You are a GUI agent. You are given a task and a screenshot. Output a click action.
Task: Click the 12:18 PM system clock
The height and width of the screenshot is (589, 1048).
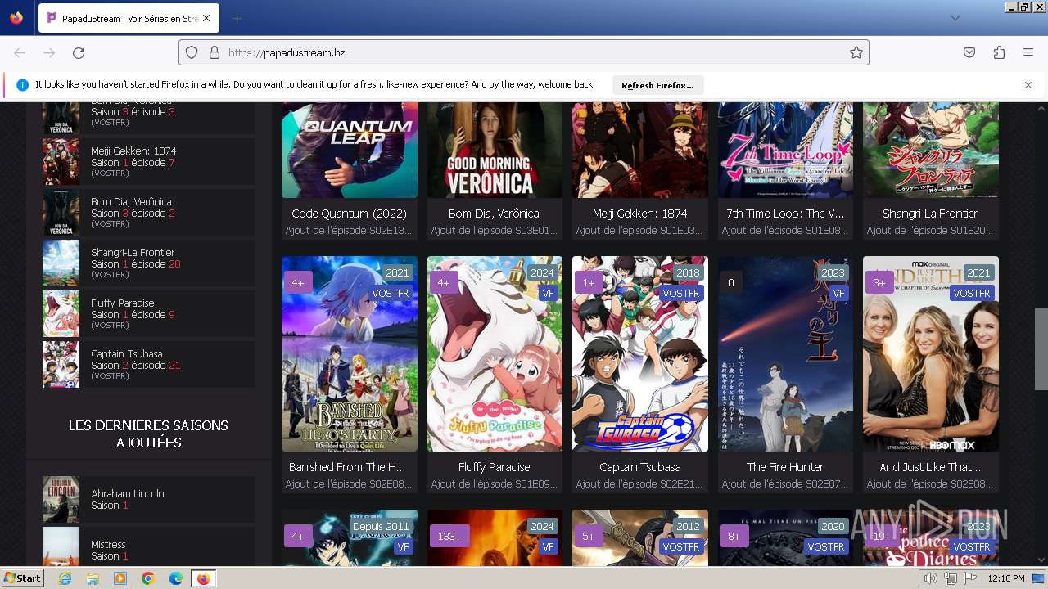(1006, 578)
